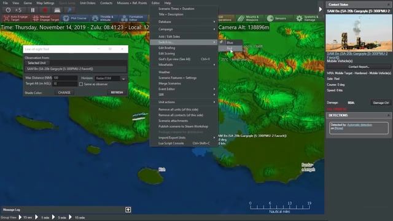Choose Remove all units (of this side)
Image resolution: width=393 pixels, height=221 pixels.
[x=184, y=109]
